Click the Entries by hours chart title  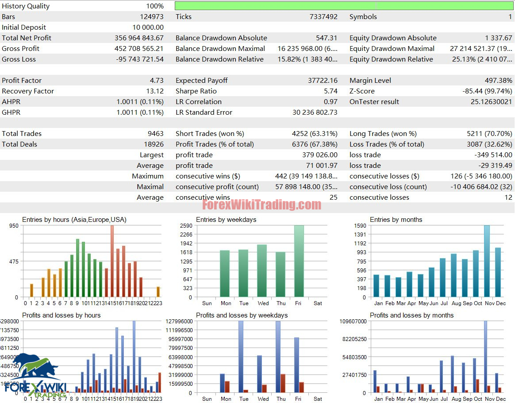[74, 220]
